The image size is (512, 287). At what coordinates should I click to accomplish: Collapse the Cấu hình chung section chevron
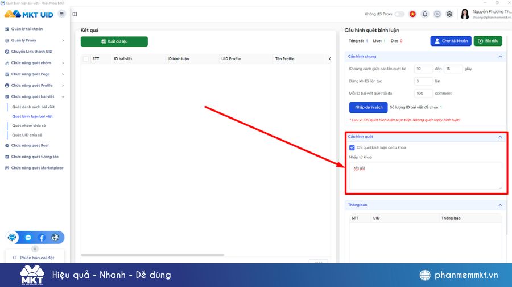(x=500, y=57)
